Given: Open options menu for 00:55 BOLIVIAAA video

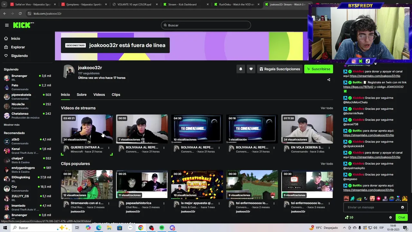Looking at the screenshot, I should [164, 148].
